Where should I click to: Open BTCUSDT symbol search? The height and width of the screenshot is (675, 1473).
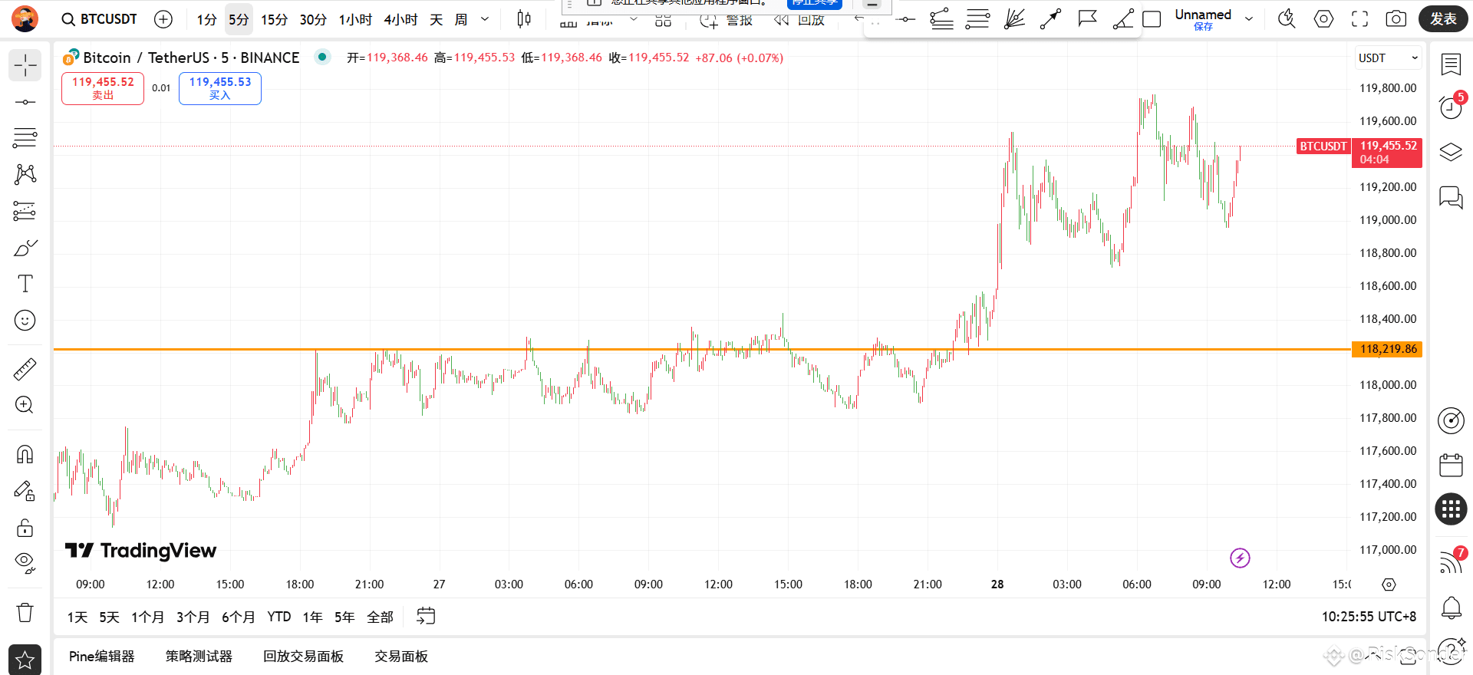100,19
